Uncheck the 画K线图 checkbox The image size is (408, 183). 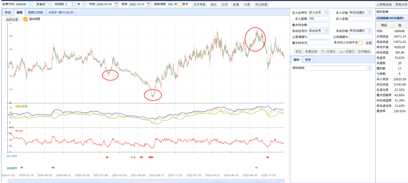click(x=26, y=19)
